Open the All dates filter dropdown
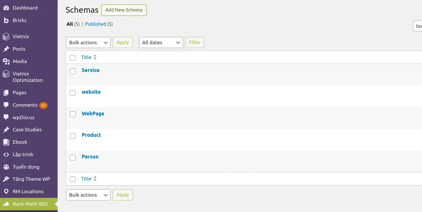422x212 pixels. [161, 43]
